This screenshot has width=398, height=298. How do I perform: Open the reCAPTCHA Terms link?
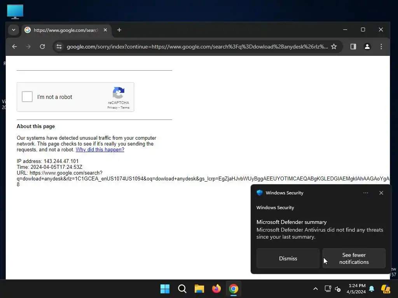[x=125, y=108]
